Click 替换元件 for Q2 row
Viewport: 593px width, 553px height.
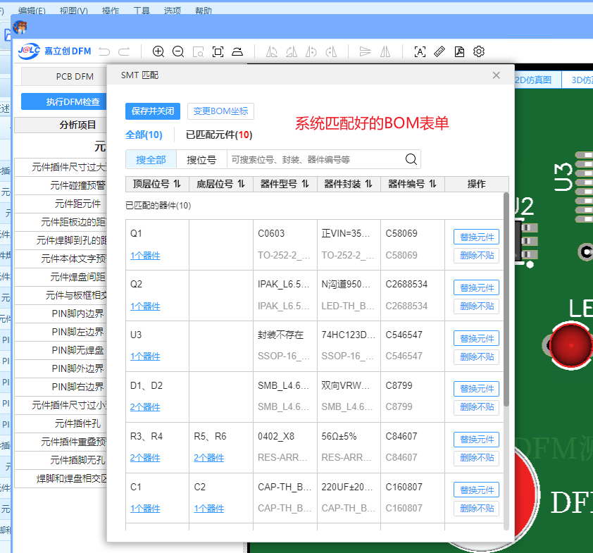(x=477, y=288)
